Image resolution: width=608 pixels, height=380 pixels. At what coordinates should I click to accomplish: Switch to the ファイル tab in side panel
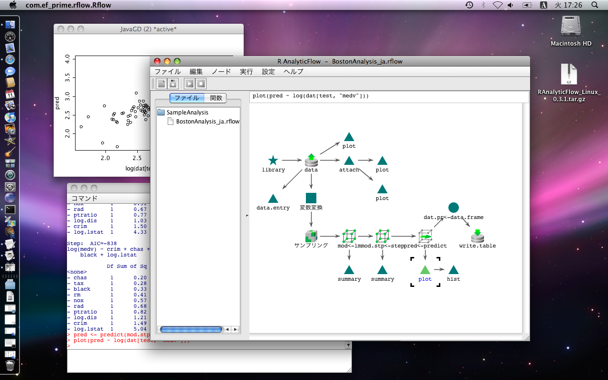[187, 98]
